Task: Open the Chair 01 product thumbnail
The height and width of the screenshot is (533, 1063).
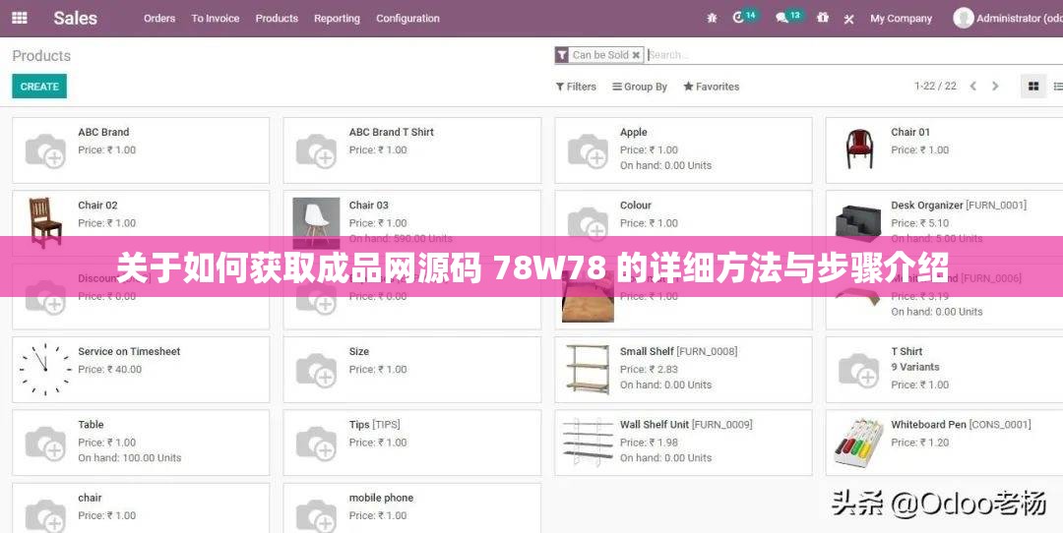Action: tap(859, 149)
